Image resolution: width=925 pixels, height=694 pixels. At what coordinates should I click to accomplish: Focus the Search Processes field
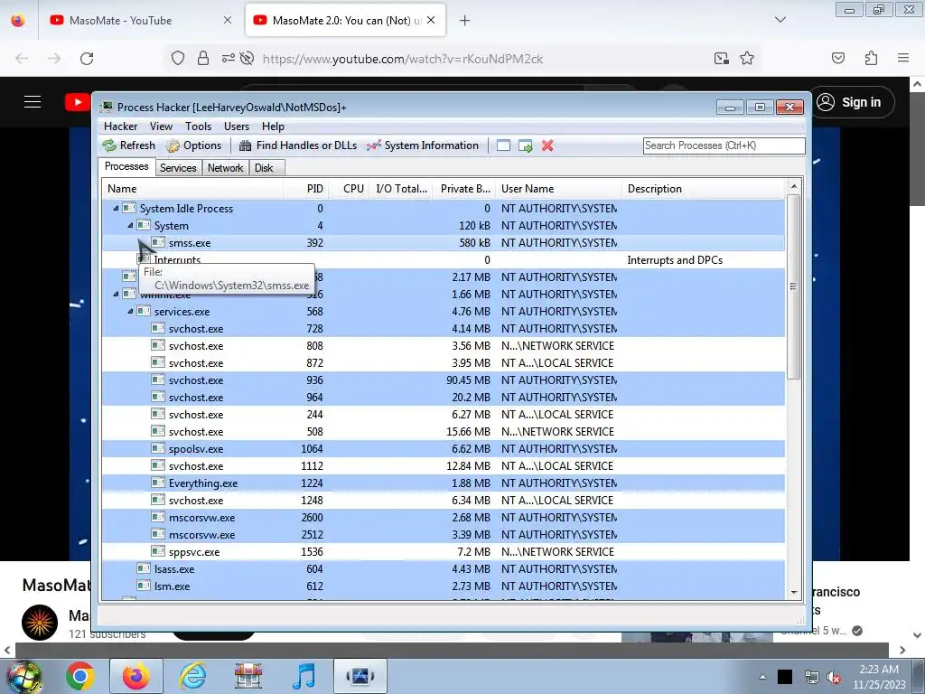click(724, 145)
